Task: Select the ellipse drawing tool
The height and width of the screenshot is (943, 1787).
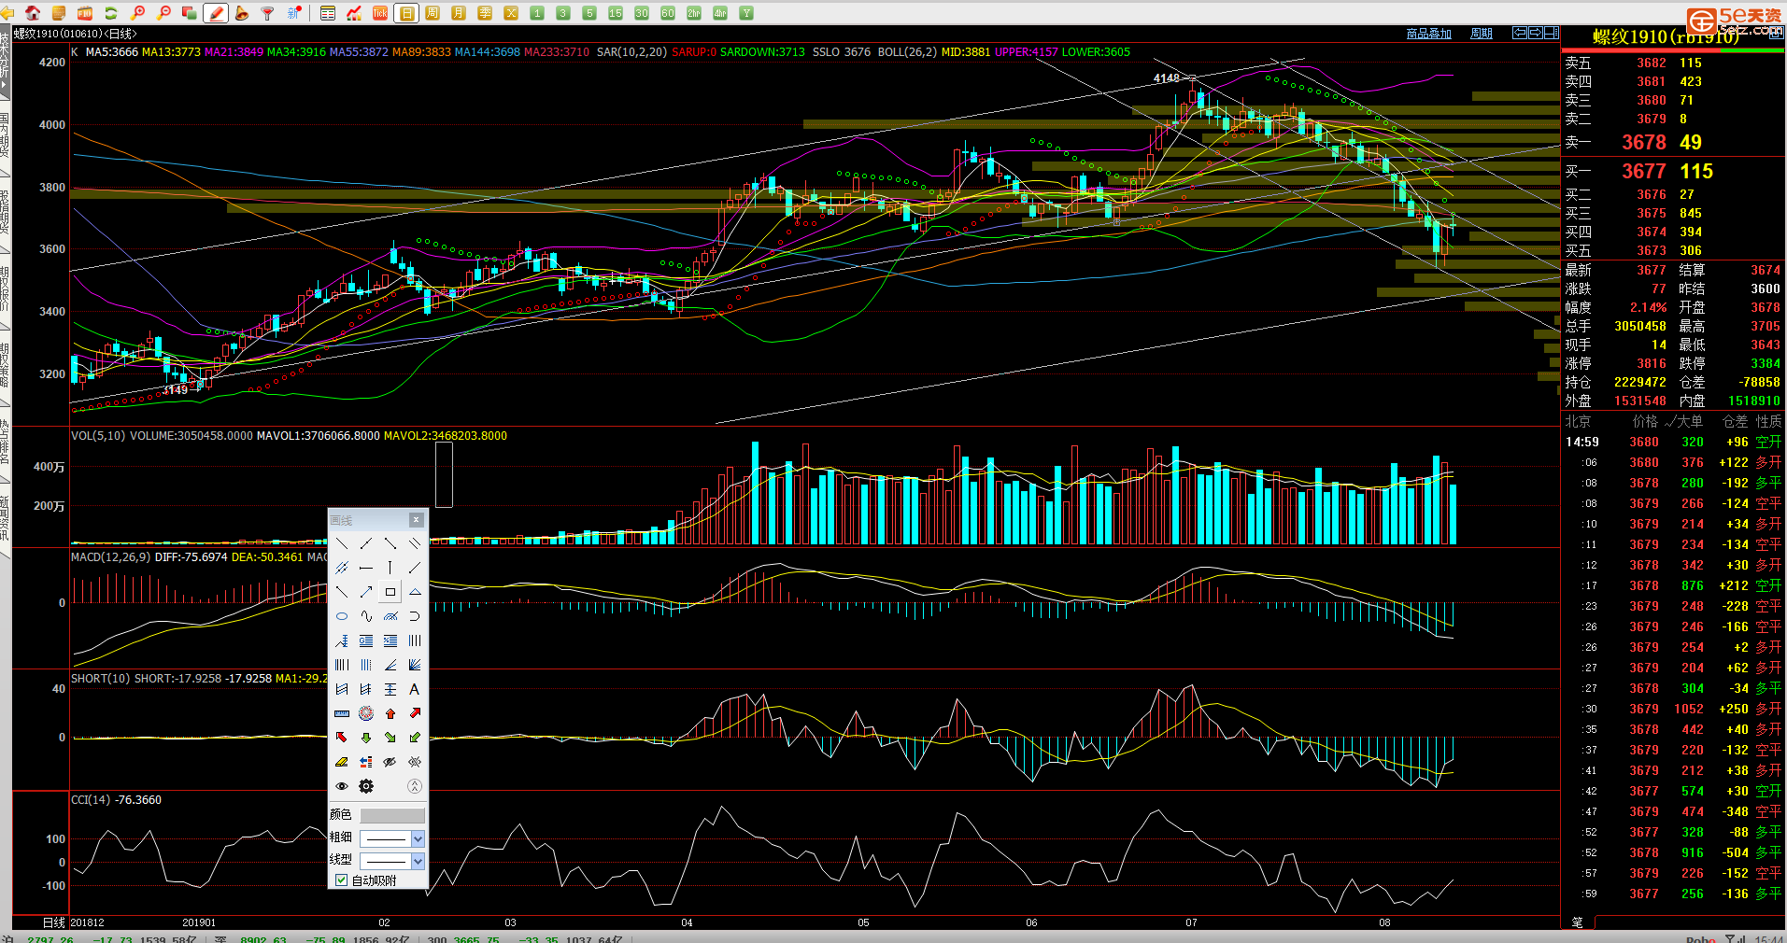Action: [x=342, y=616]
